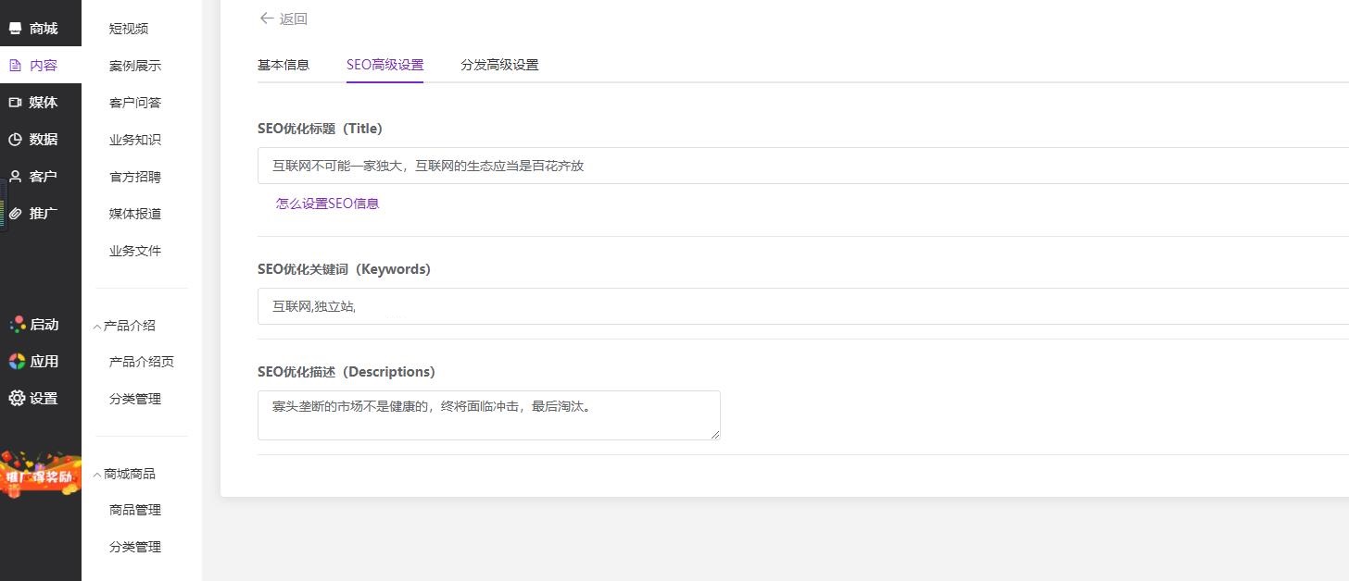This screenshot has height=581, width=1349.
Task: Click the 推广得奖励 promo banner
Action: (x=41, y=476)
